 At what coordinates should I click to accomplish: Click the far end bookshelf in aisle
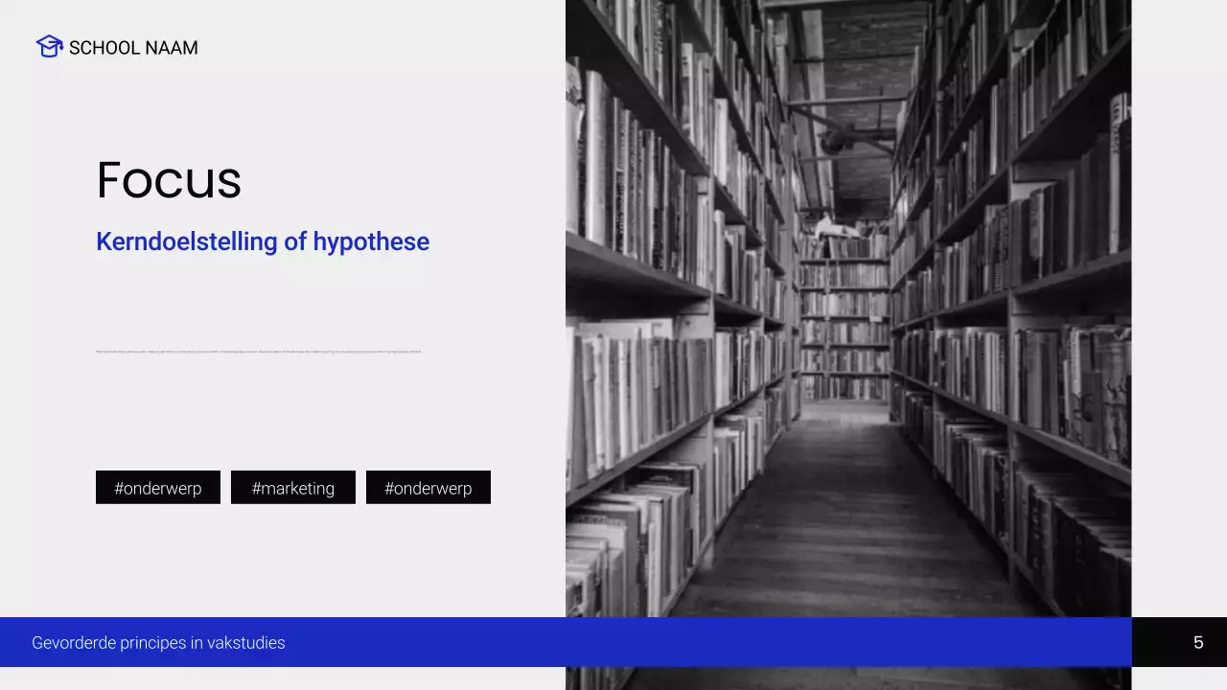(844, 316)
